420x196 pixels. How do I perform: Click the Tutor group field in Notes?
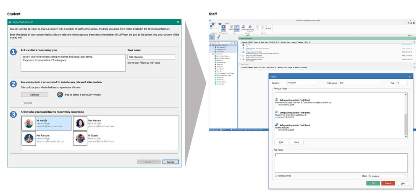pyautogui.click(x=359, y=83)
